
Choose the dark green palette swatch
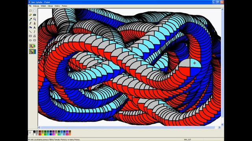pyautogui.click(x=45, y=132)
